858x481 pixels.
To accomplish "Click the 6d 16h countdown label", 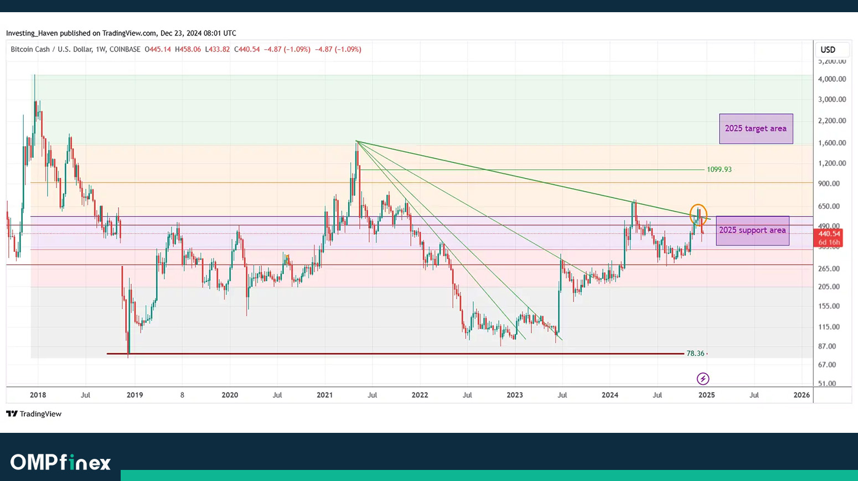I will click(x=829, y=242).
